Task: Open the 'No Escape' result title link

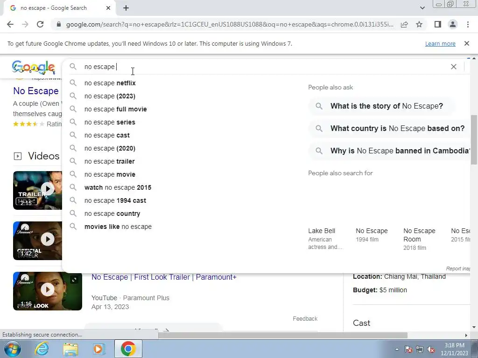Action: [x=36, y=91]
